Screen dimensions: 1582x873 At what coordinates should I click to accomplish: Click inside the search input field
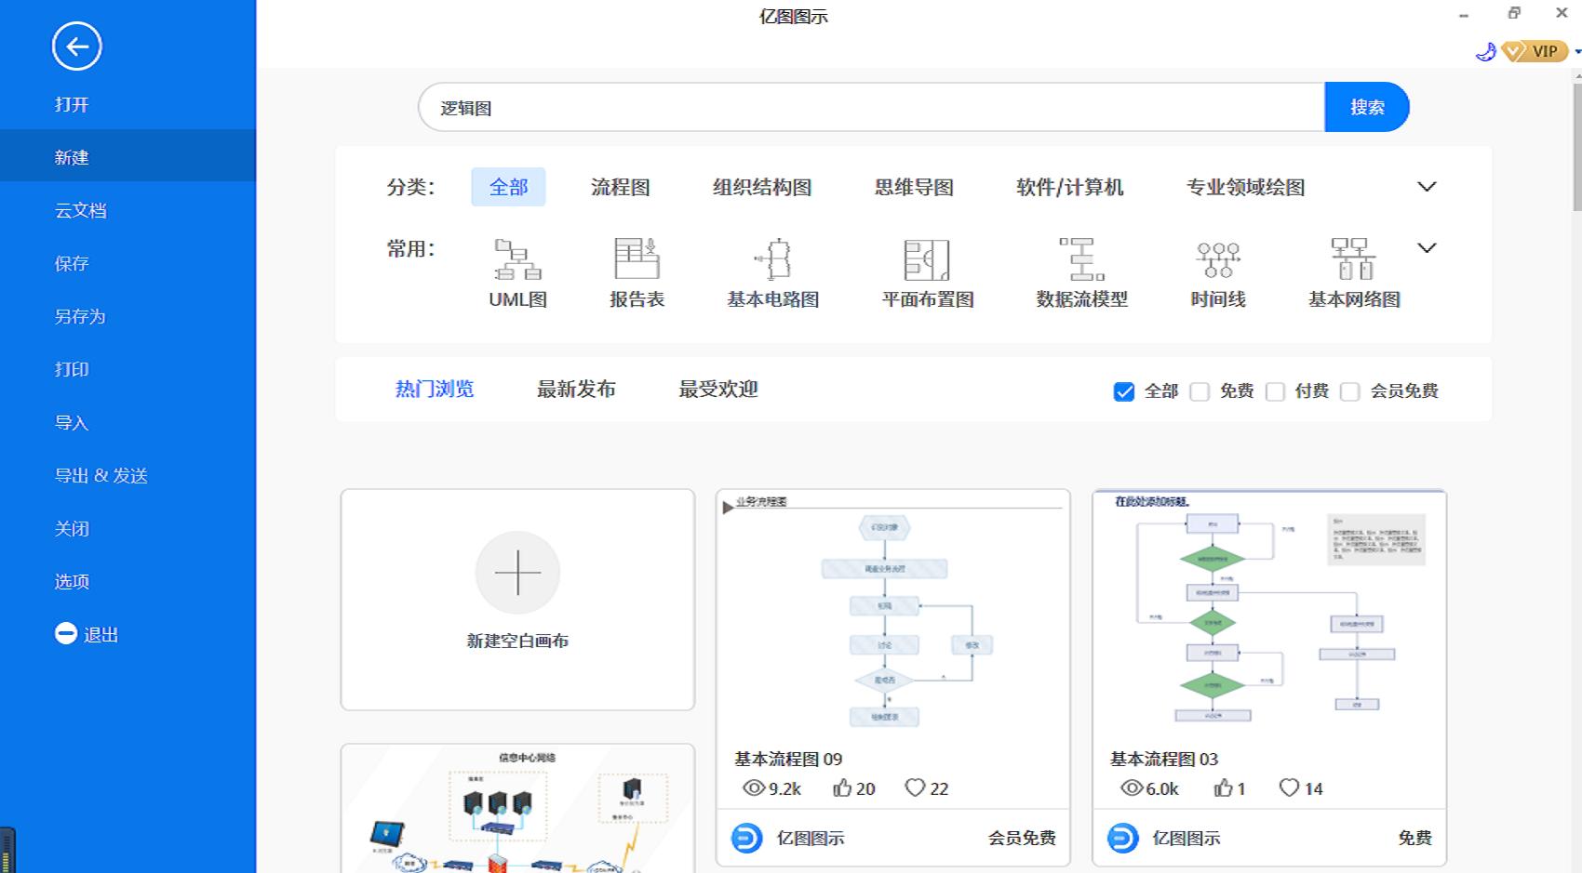click(838, 107)
